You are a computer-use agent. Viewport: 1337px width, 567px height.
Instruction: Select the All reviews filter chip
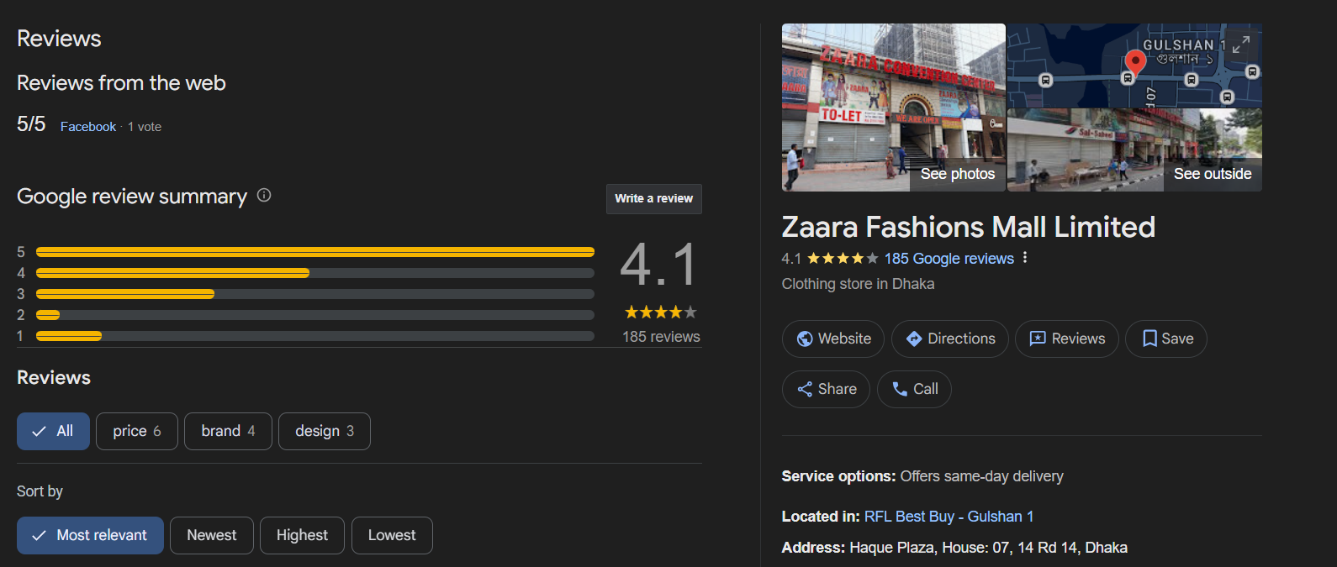point(53,431)
